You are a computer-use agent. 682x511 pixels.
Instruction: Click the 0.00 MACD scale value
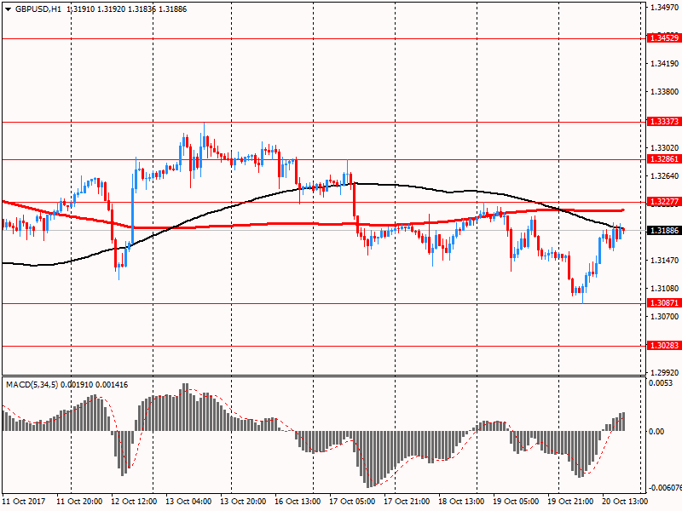656,432
